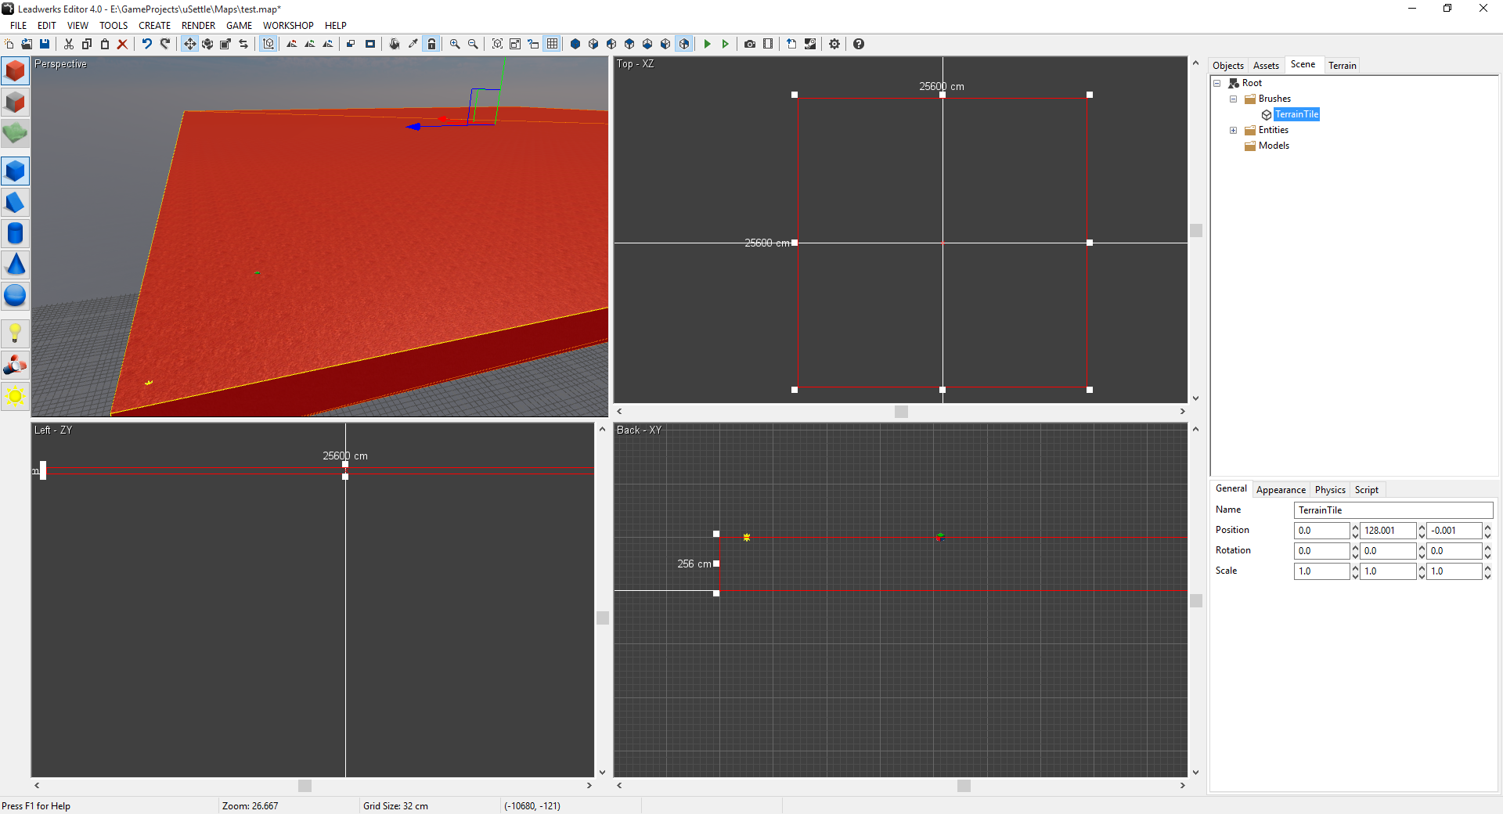1503x814 pixels.
Task: Select the blue cylinder brush primitive
Action: [15, 233]
